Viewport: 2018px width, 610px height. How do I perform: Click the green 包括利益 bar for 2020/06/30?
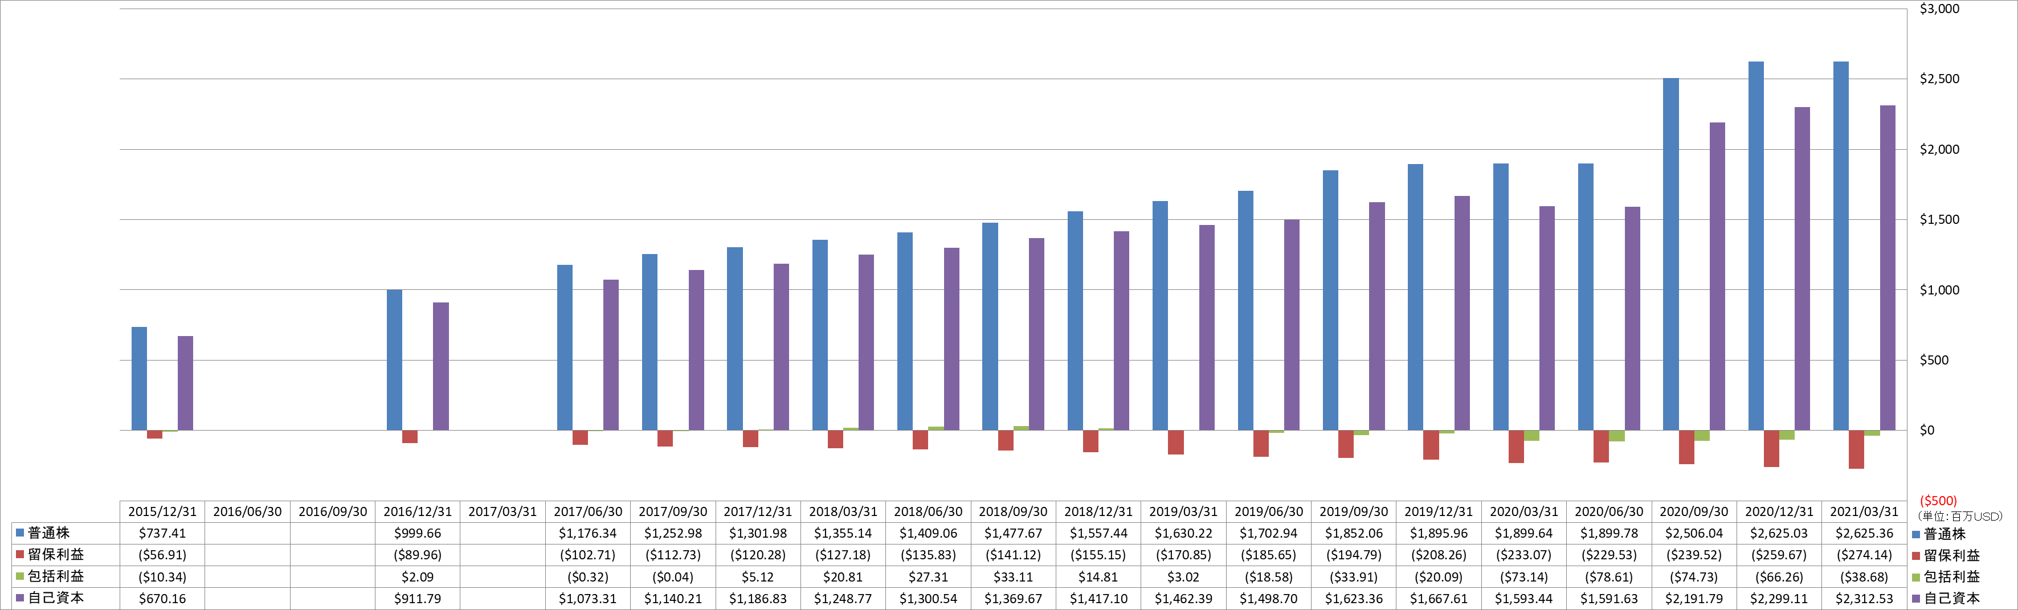click(x=1617, y=435)
